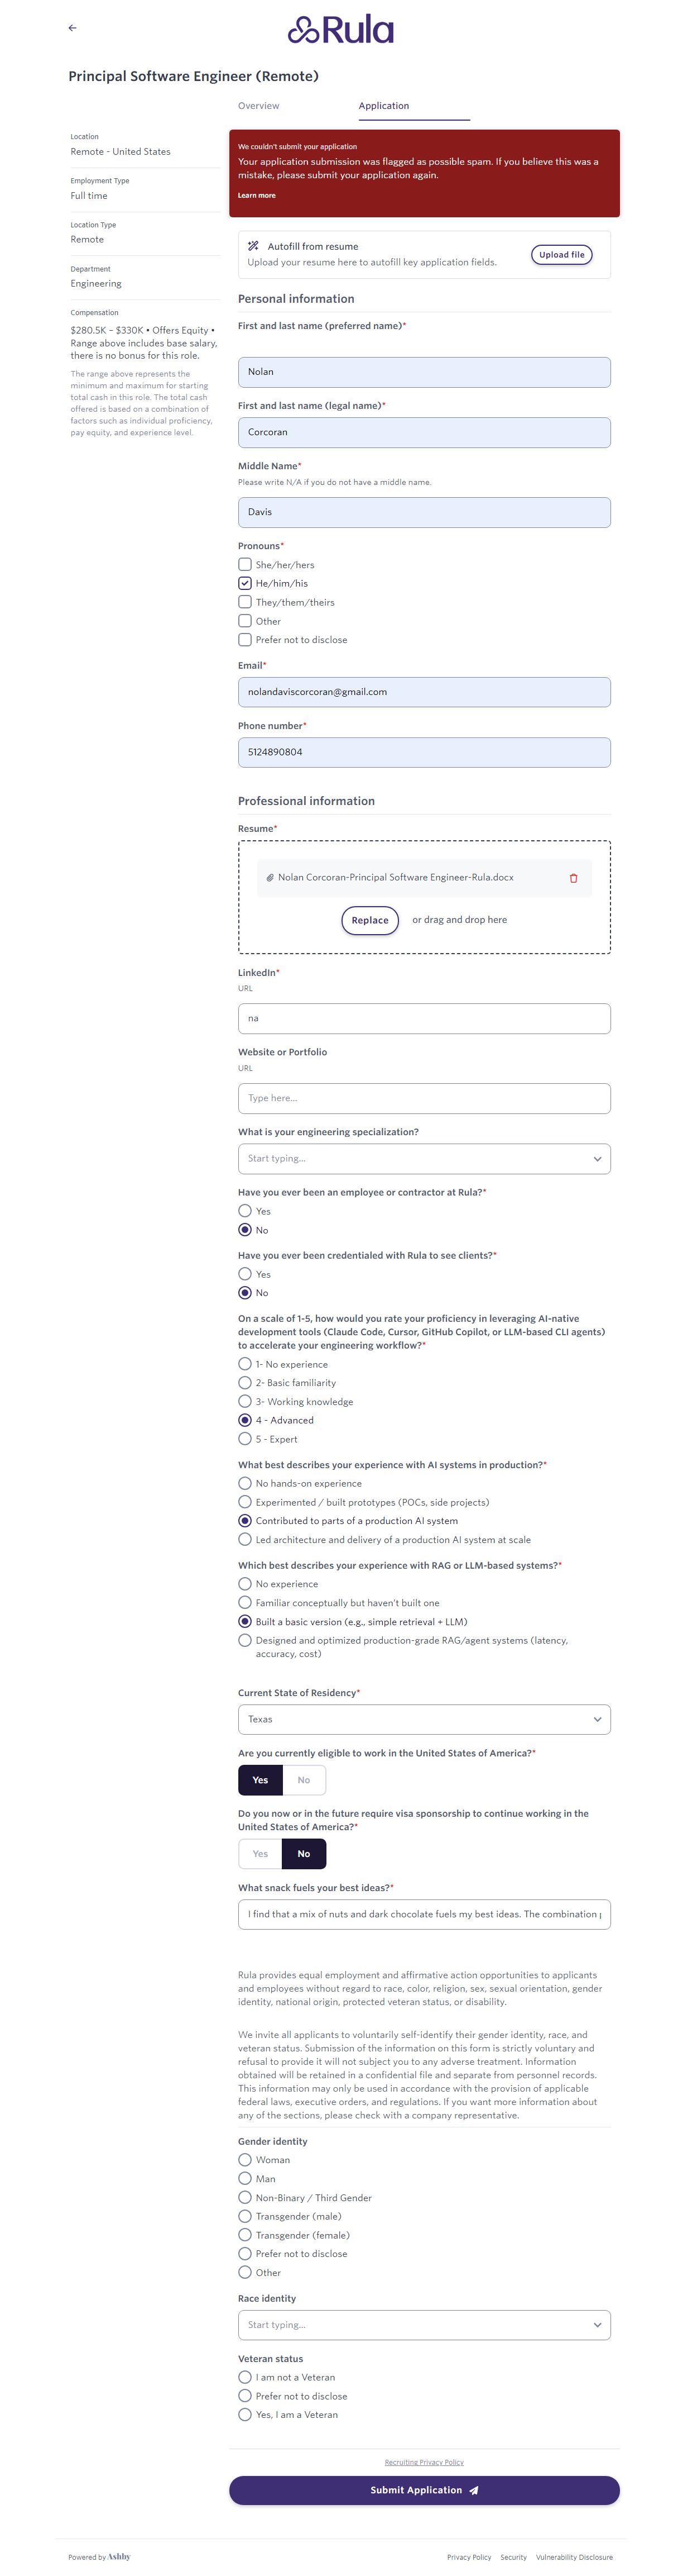Screen dimensions: 673x2576
Task: Click the Rula logo
Action: (340, 30)
